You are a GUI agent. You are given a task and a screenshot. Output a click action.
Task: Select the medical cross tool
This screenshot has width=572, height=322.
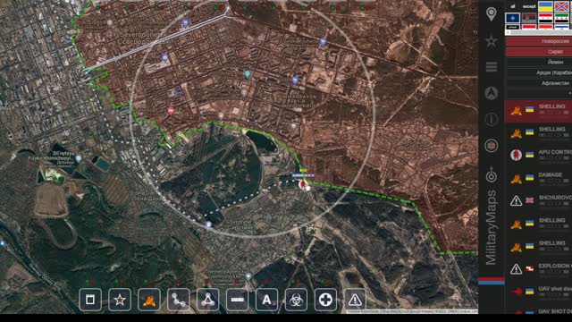coord(325,300)
